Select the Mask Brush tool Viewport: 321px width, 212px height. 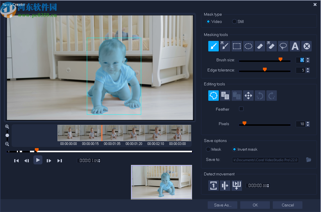[214, 46]
